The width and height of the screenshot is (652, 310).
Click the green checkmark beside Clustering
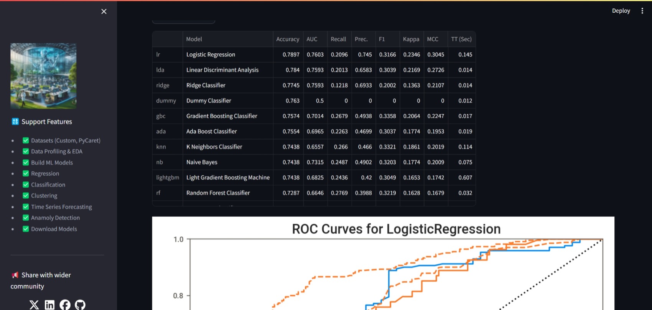[26, 196]
